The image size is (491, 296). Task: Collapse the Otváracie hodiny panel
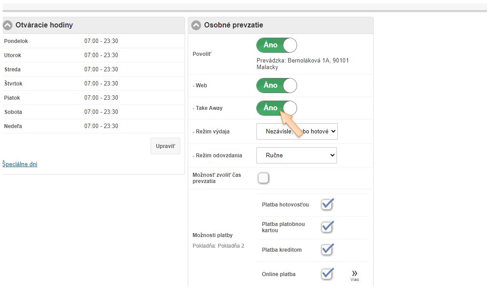click(x=8, y=25)
